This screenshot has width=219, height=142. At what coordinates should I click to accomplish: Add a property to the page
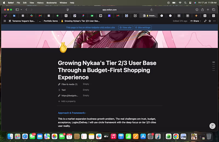pyautogui.click(x=67, y=101)
